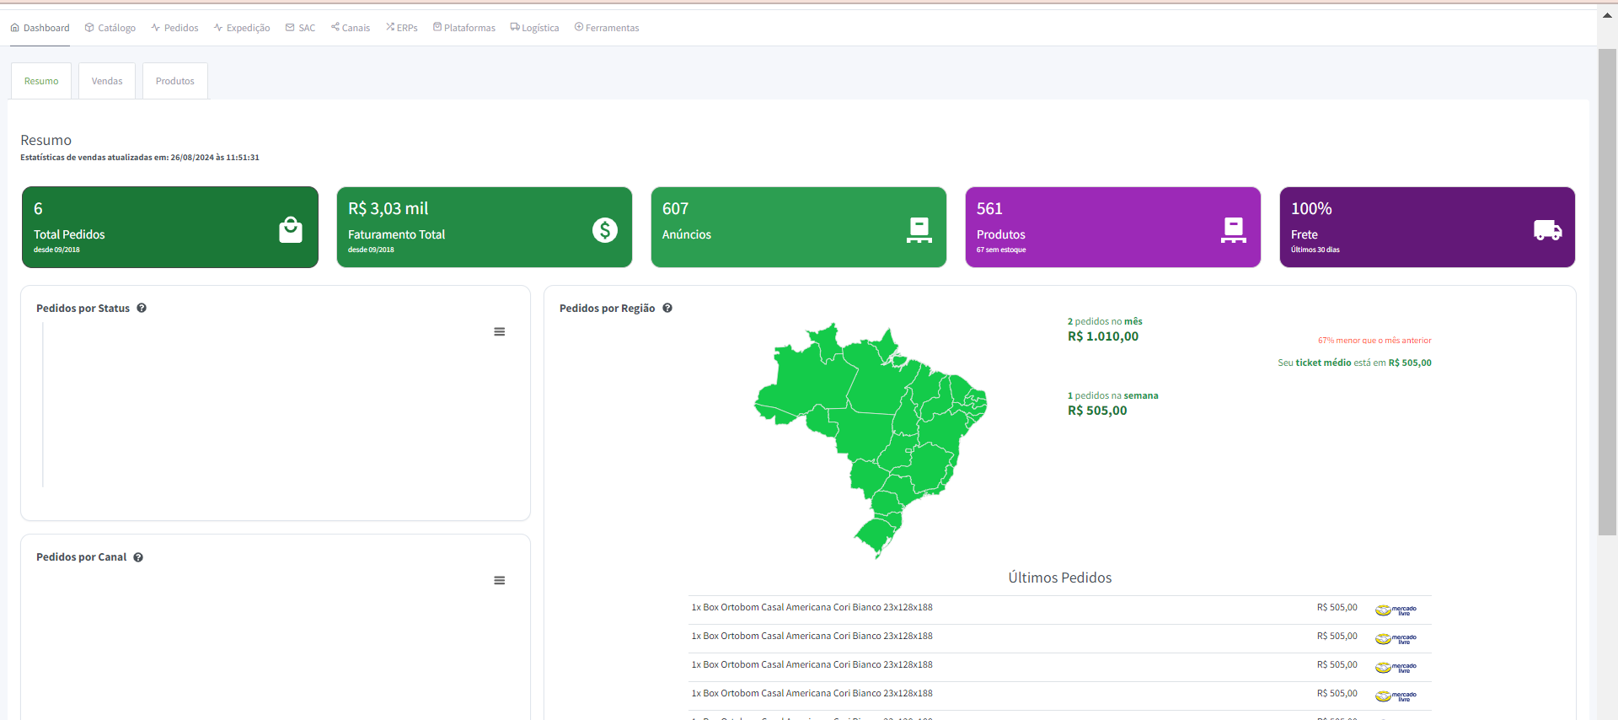The image size is (1618, 720).
Task: Show help for Pedidos por Canal
Action: point(138,557)
